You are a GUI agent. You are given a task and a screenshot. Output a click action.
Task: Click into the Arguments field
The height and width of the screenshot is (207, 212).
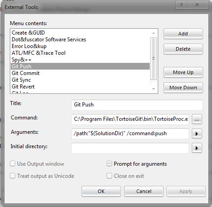[x=130, y=133]
